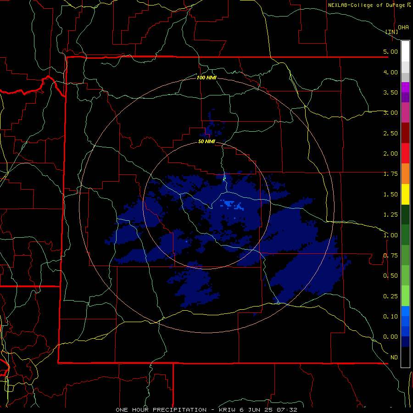
Task: Select the 2.50 legend value
Action: coord(391,133)
